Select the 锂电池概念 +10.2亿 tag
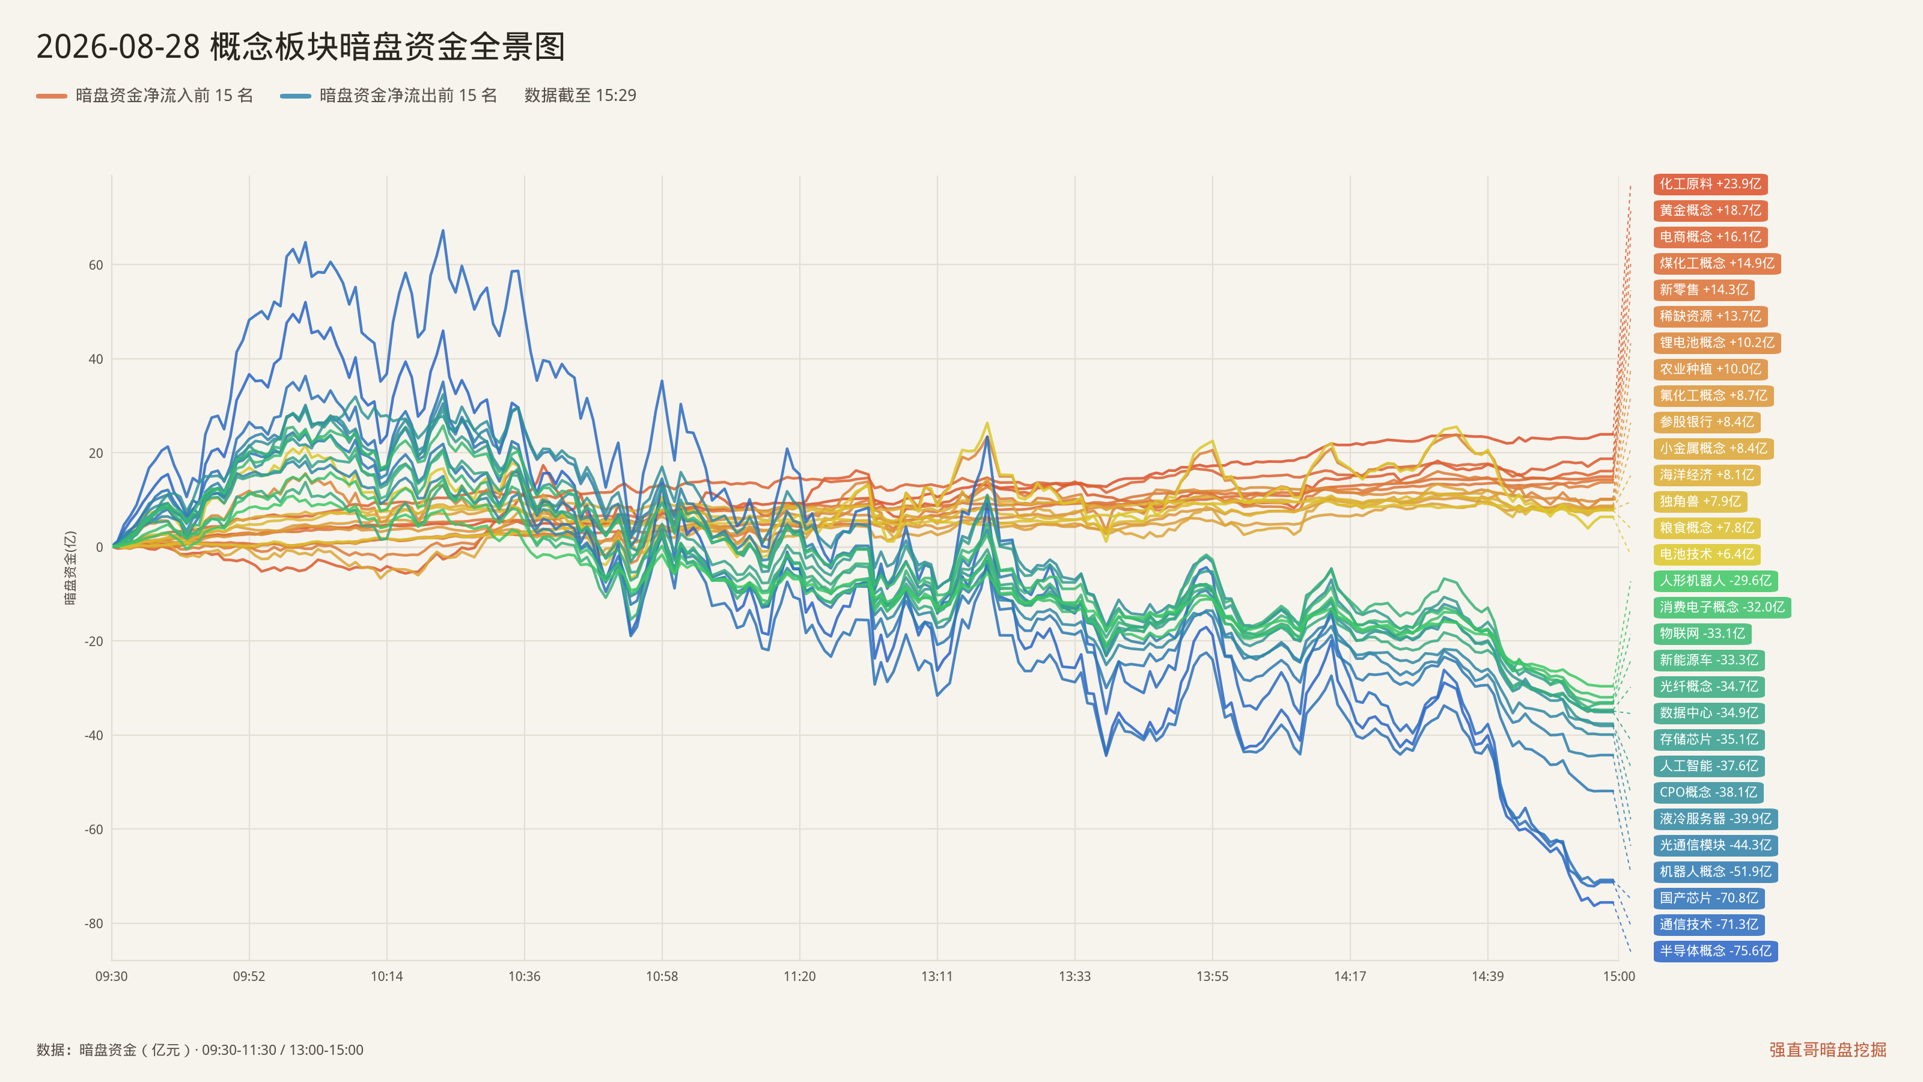Screen dimensions: 1923x1082 pyautogui.click(x=1717, y=343)
